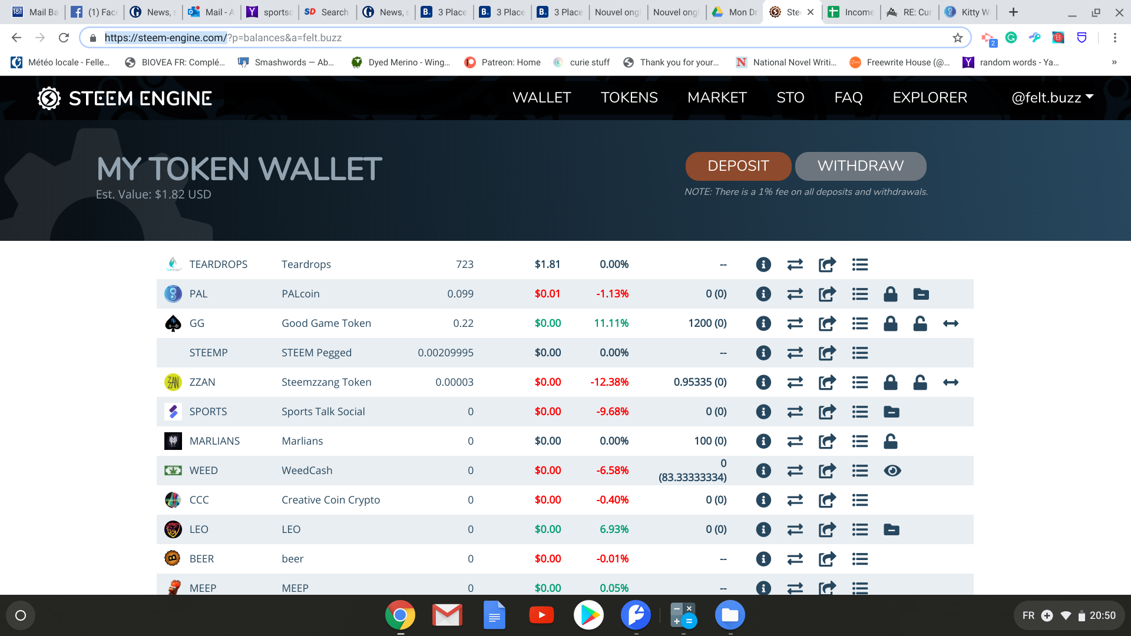This screenshot has height=636, width=1131.
Task: Open STO navigation item
Action: tap(791, 98)
